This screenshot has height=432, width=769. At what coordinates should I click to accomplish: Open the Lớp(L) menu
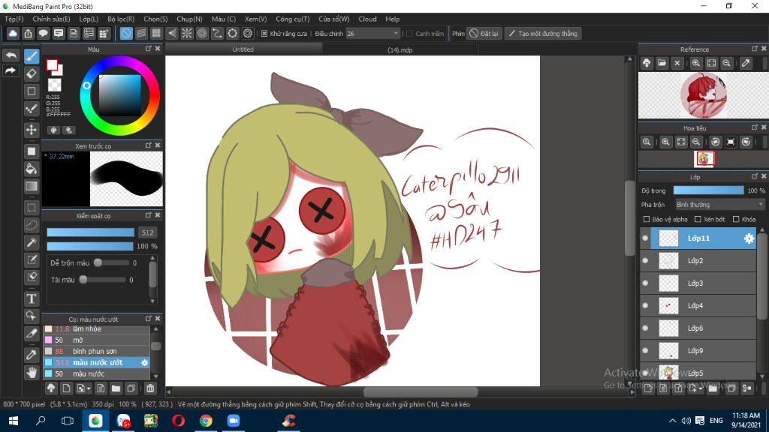tap(89, 19)
